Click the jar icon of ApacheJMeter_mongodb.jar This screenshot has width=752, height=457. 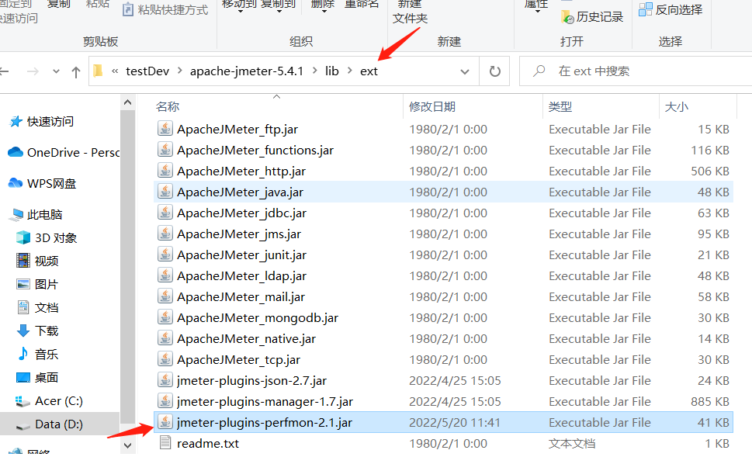pos(165,317)
